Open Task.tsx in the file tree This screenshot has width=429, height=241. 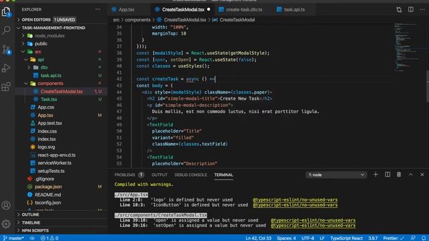click(49, 100)
